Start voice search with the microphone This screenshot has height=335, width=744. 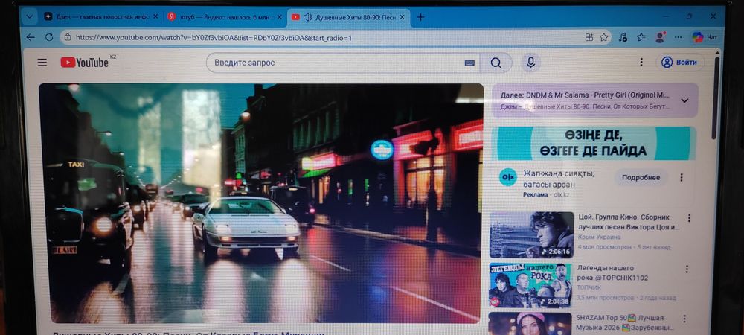530,63
